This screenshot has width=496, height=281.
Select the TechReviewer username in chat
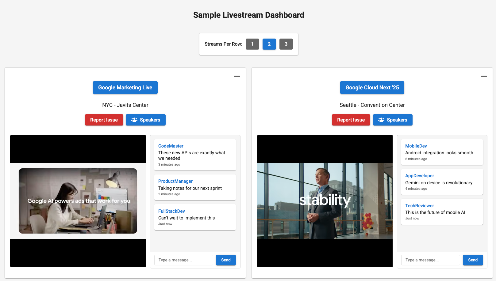(420, 206)
